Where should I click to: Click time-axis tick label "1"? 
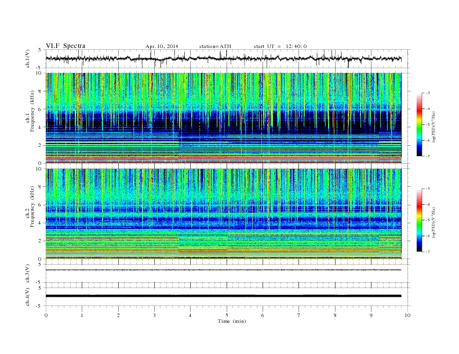tap(82, 315)
